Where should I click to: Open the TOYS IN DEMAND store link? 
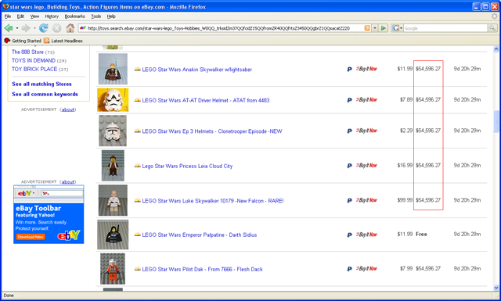coord(34,60)
